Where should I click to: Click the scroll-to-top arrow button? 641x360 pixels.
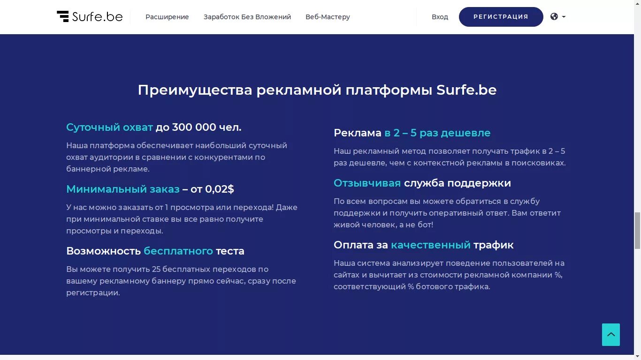[x=611, y=335]
